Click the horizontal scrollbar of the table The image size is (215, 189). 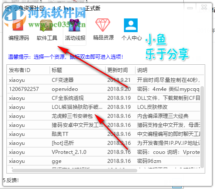[74, 171]
